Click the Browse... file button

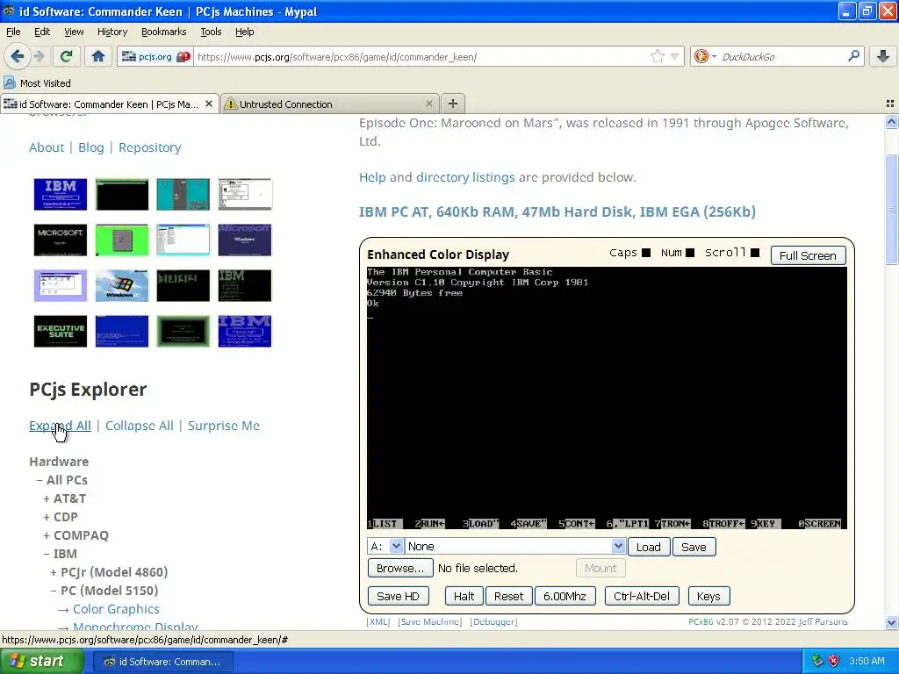400,568
